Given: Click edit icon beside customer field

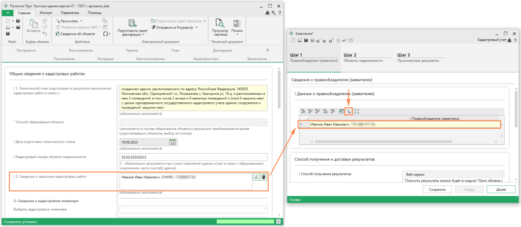Looking at the screenshot, I should click(256, 177).
